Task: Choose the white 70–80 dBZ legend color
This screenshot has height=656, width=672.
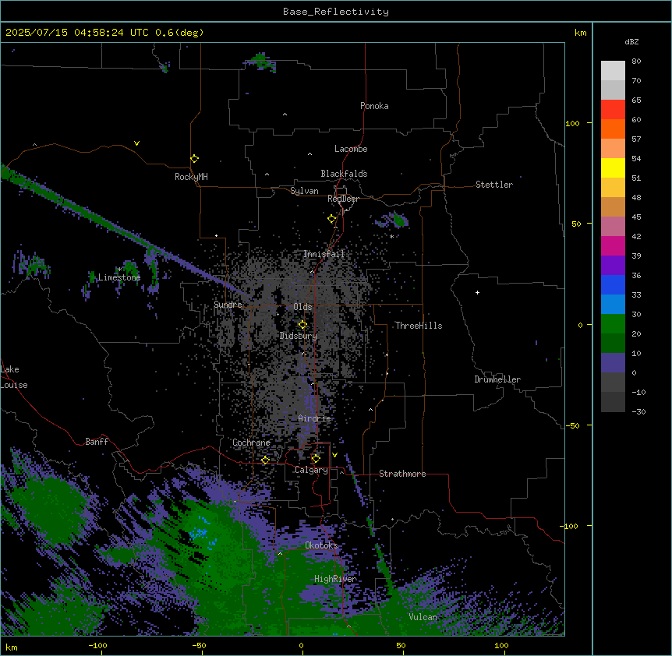Action: (613, 71)
